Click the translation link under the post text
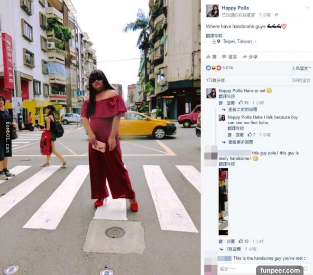Image resolution: width=313 pixels, height=275 pixels. coord(214,36)
